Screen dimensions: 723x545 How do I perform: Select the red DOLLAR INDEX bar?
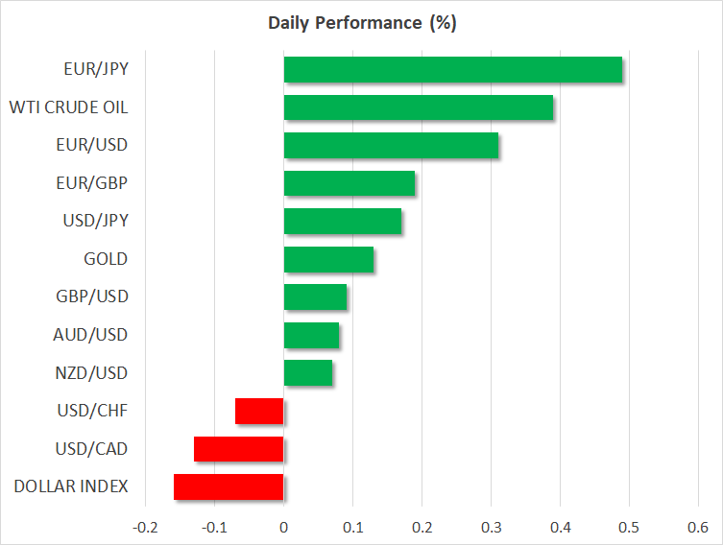[229, 486]
